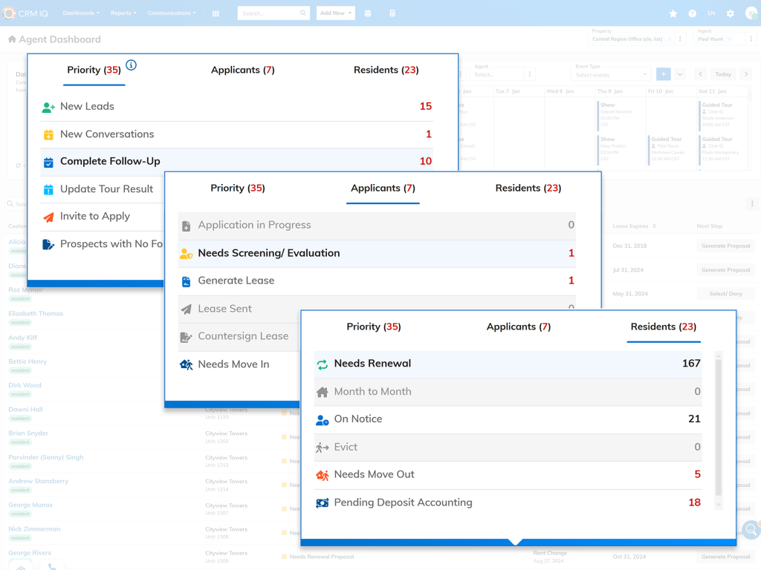Click the blue plus add event button
The height and width of the screenshot is (570, 761).
point(664,74)
